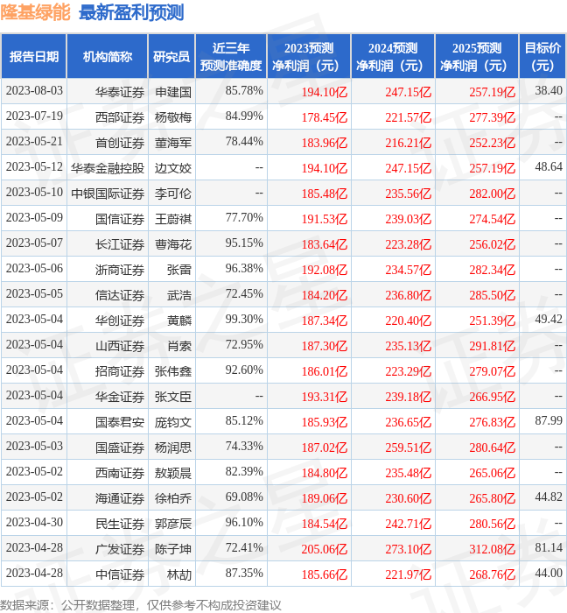Screen dimensions: 567x613
Task: Click target price 87.99
Action: click(549, 421)
